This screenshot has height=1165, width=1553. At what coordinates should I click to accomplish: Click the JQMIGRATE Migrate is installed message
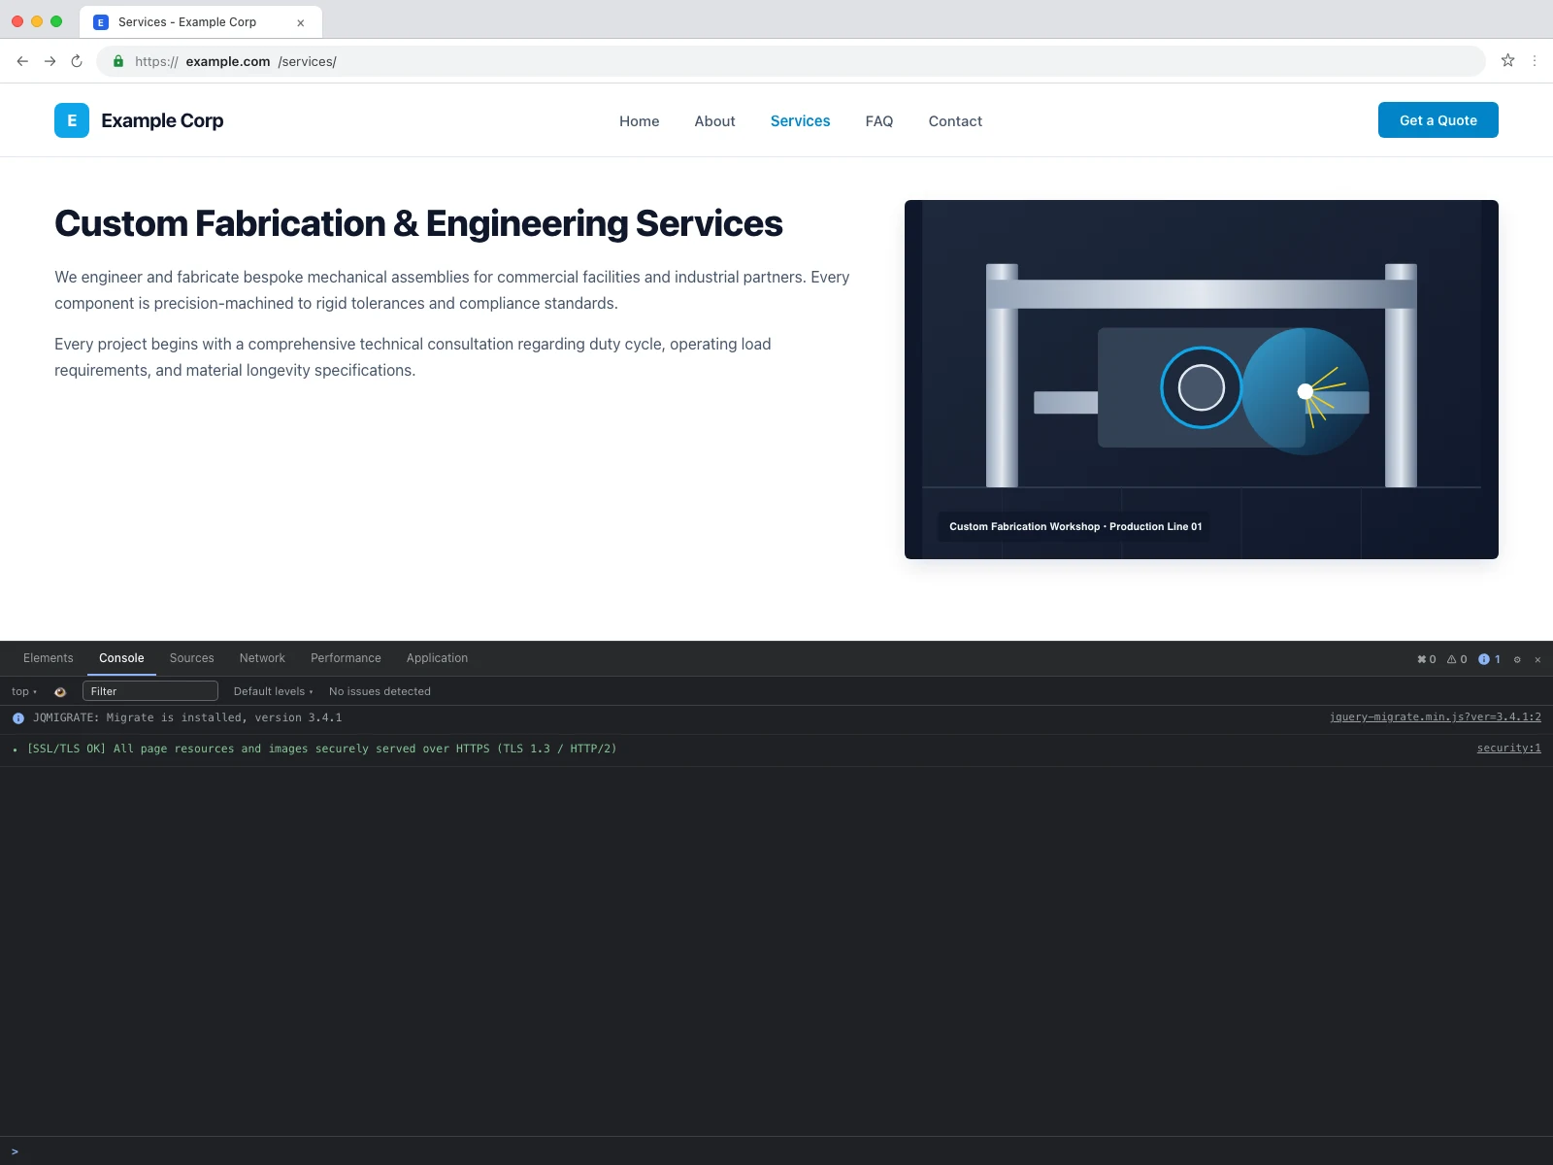pos(187,718)
